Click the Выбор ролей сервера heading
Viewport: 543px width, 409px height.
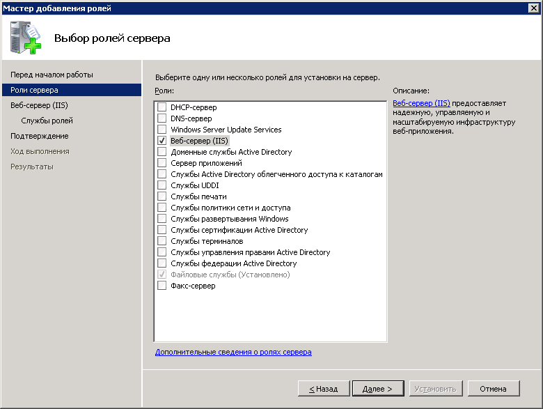tap(112, 38)
